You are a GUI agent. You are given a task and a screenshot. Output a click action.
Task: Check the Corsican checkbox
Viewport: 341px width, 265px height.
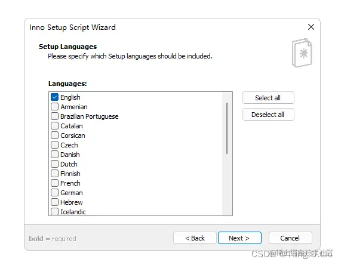tap(54, 135)
